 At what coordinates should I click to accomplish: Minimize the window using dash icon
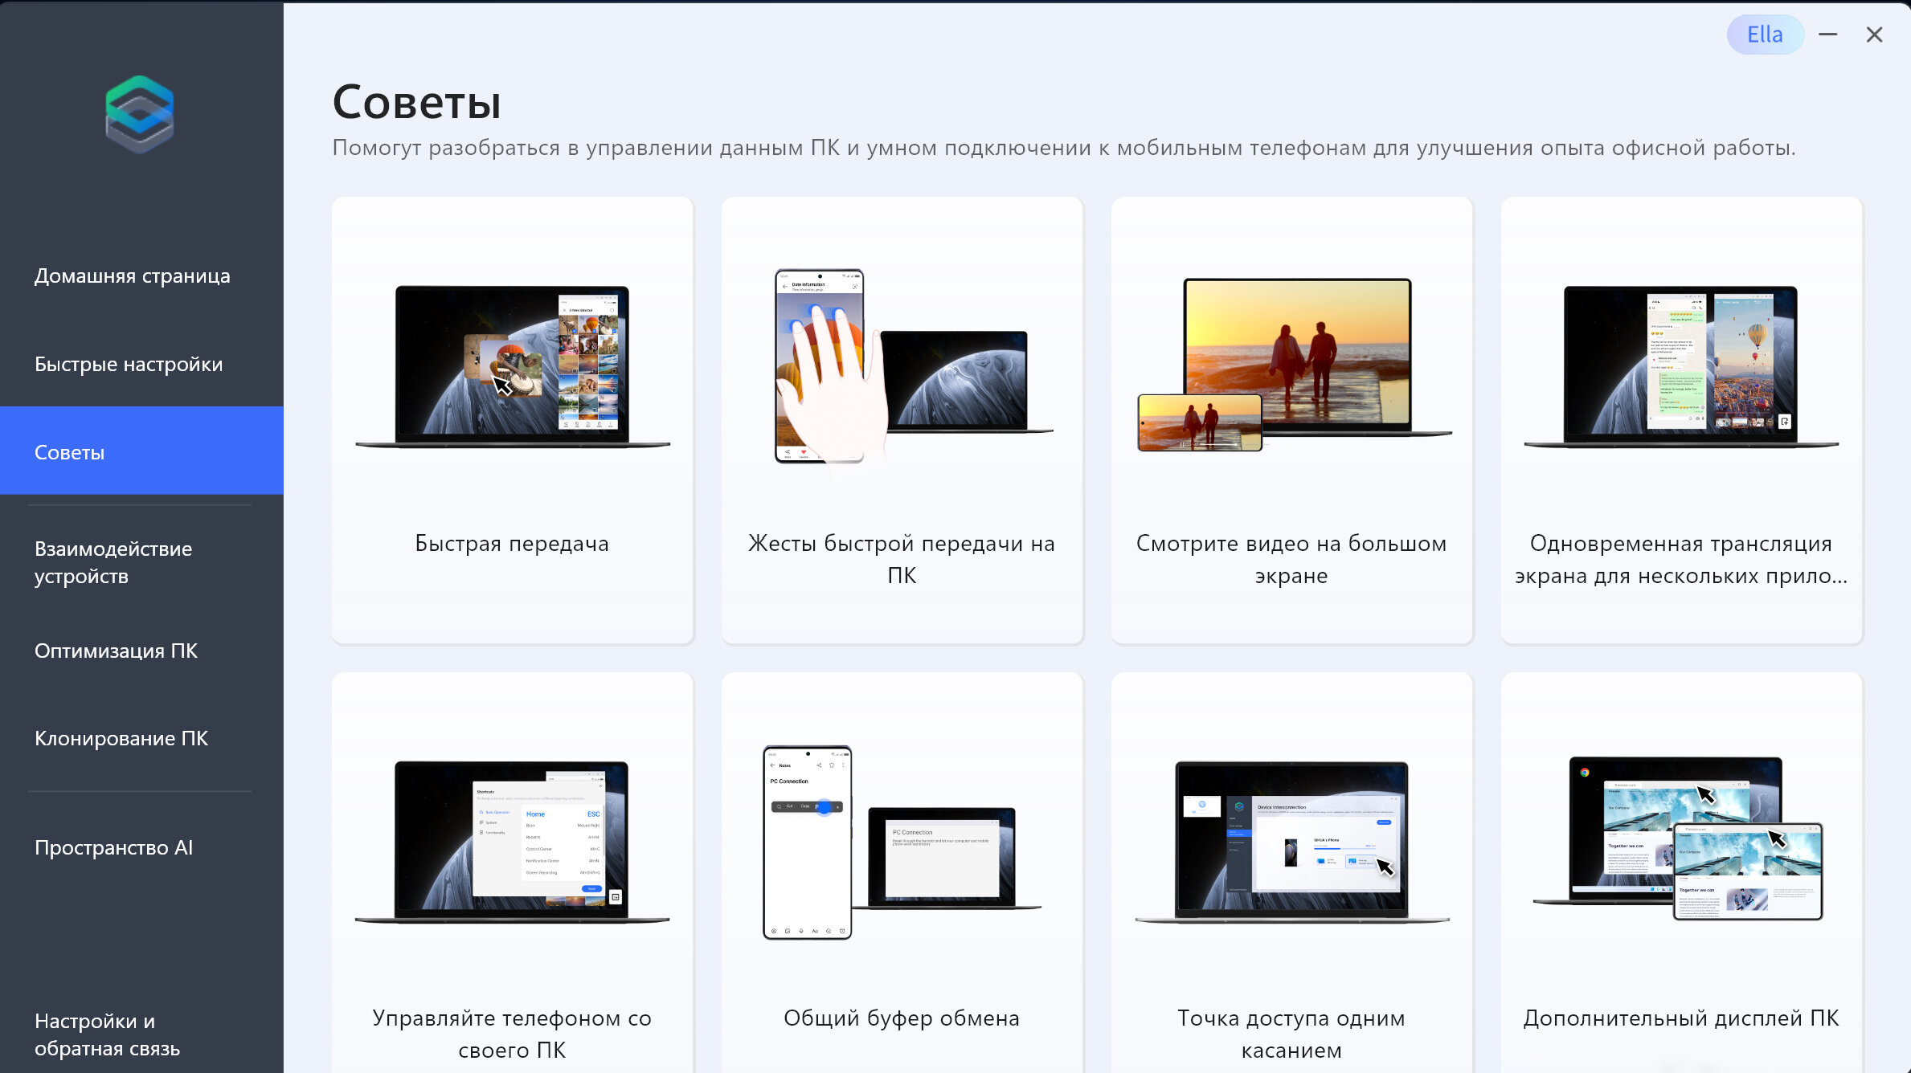coord(1827,35)
